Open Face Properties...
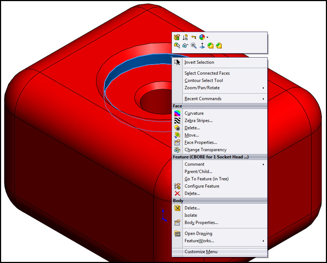This screenshot has width=327, height=263. tap(220, 142)
